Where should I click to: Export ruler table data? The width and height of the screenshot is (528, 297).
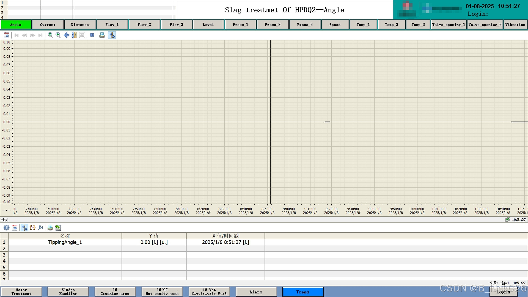tap(58, 228)
